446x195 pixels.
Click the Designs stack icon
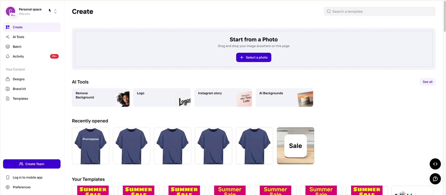point(8,79)
